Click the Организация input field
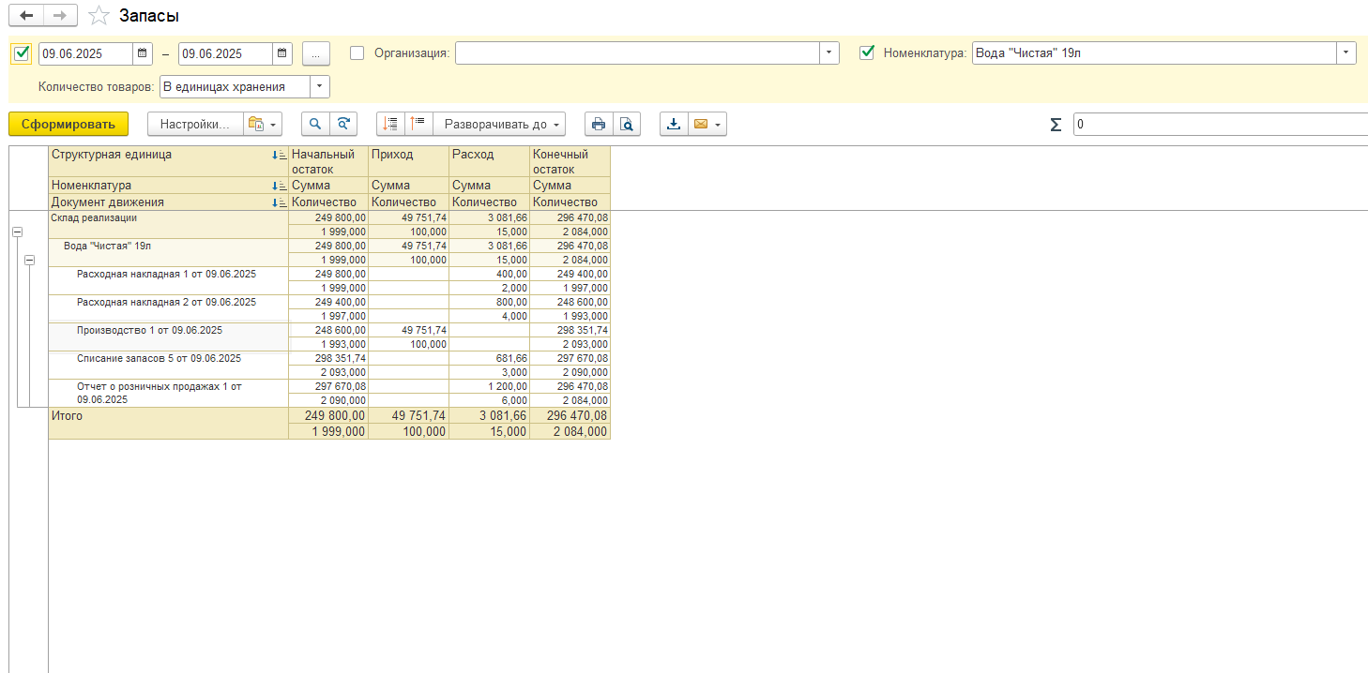The width and height of the screenshot is (1368, 673). (638, 52)
